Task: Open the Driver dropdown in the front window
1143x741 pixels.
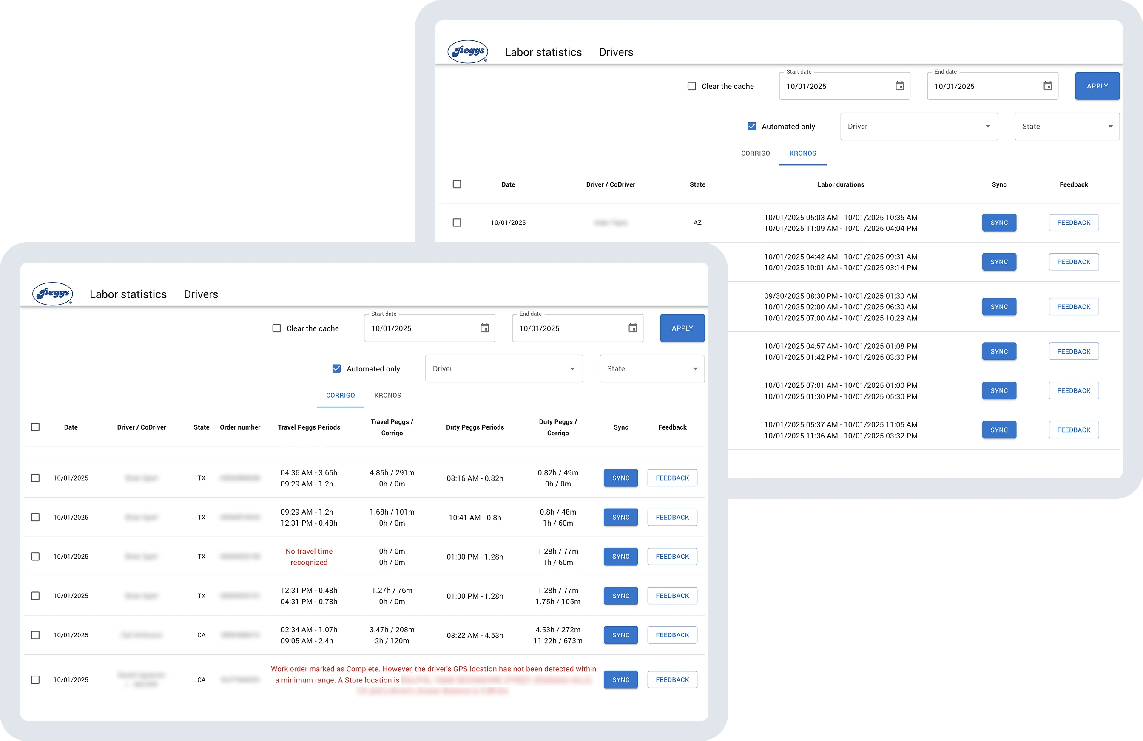Action: (503, 368)
